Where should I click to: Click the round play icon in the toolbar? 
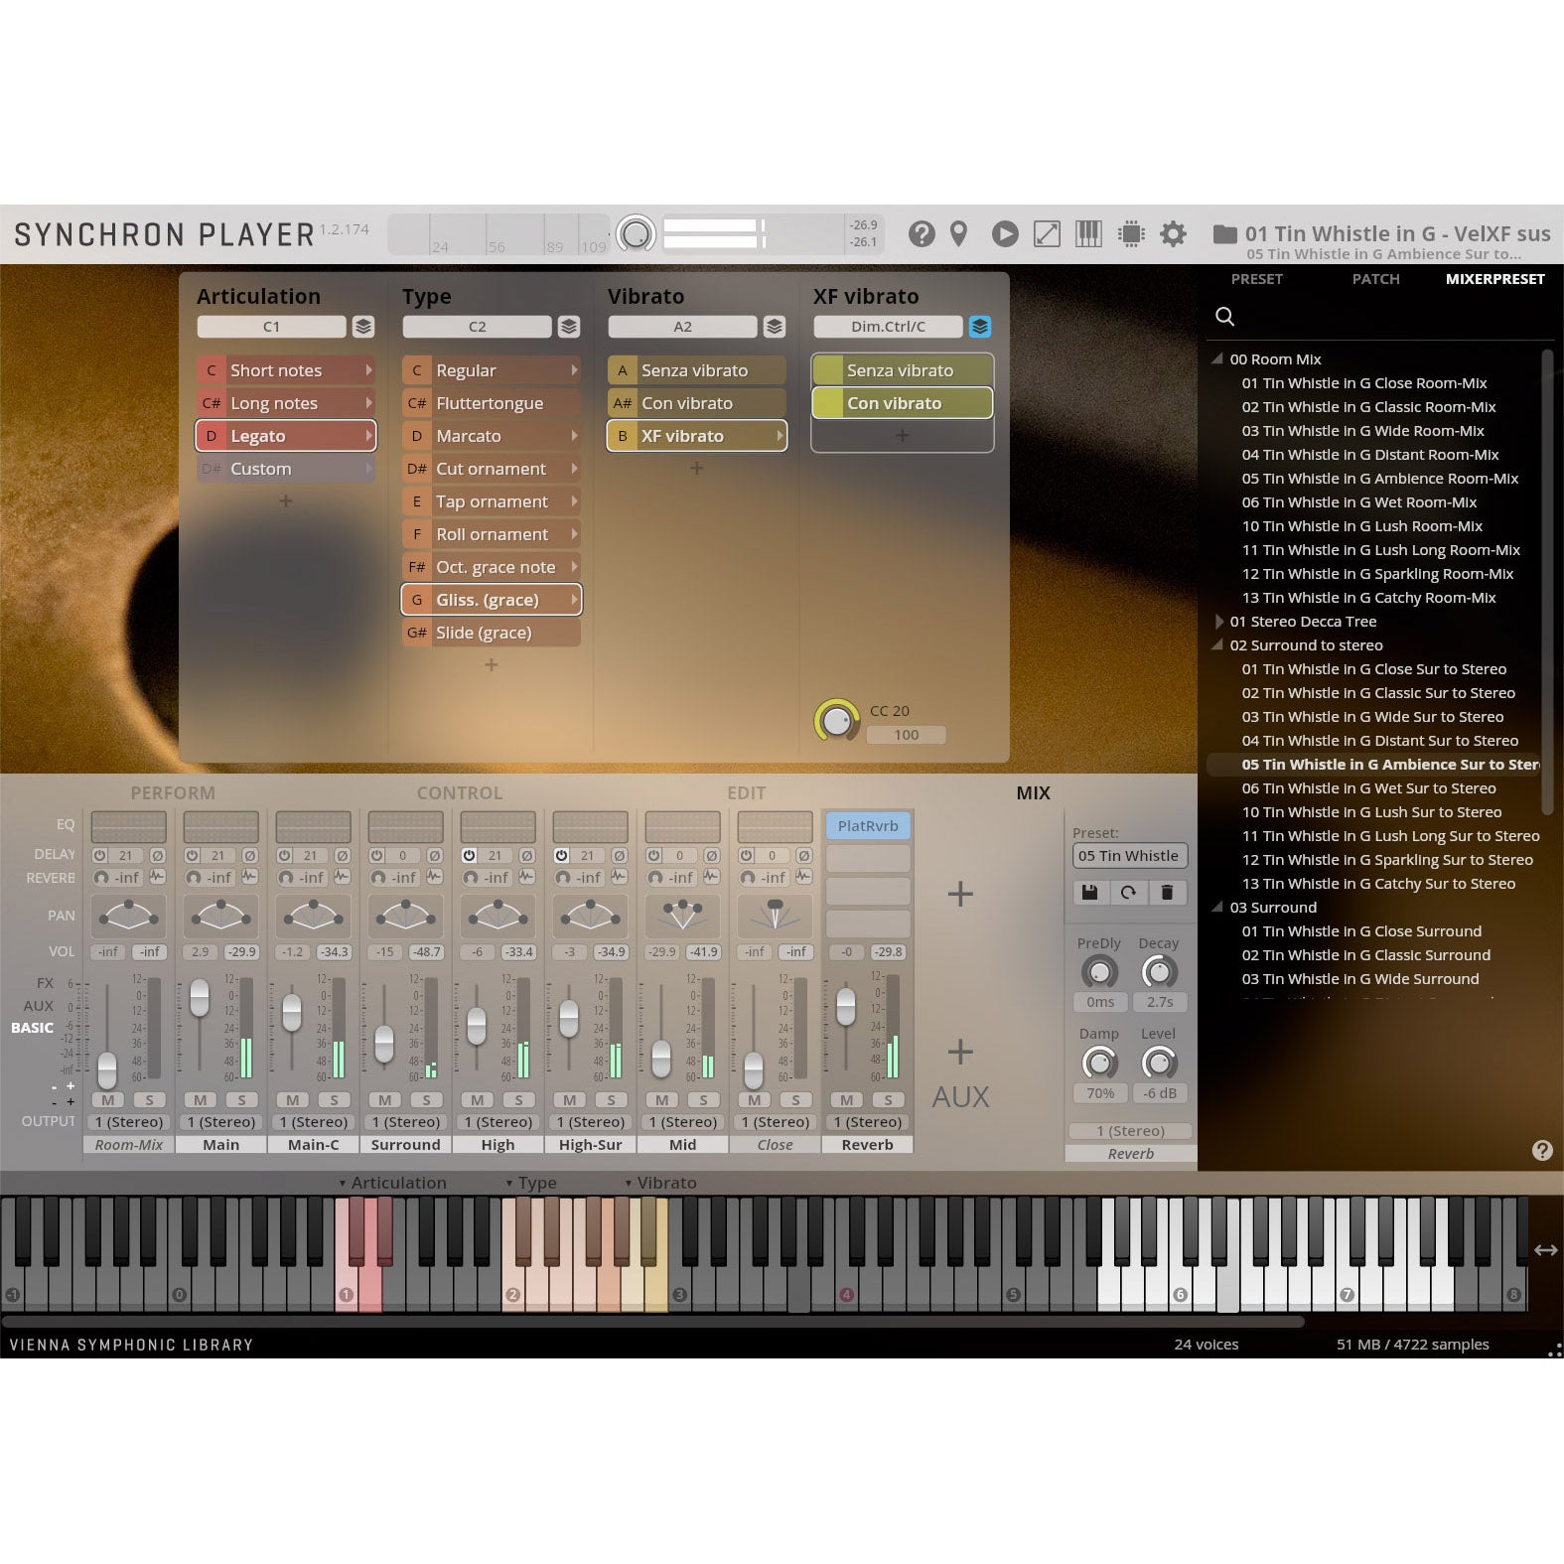tap(1005, 233)
